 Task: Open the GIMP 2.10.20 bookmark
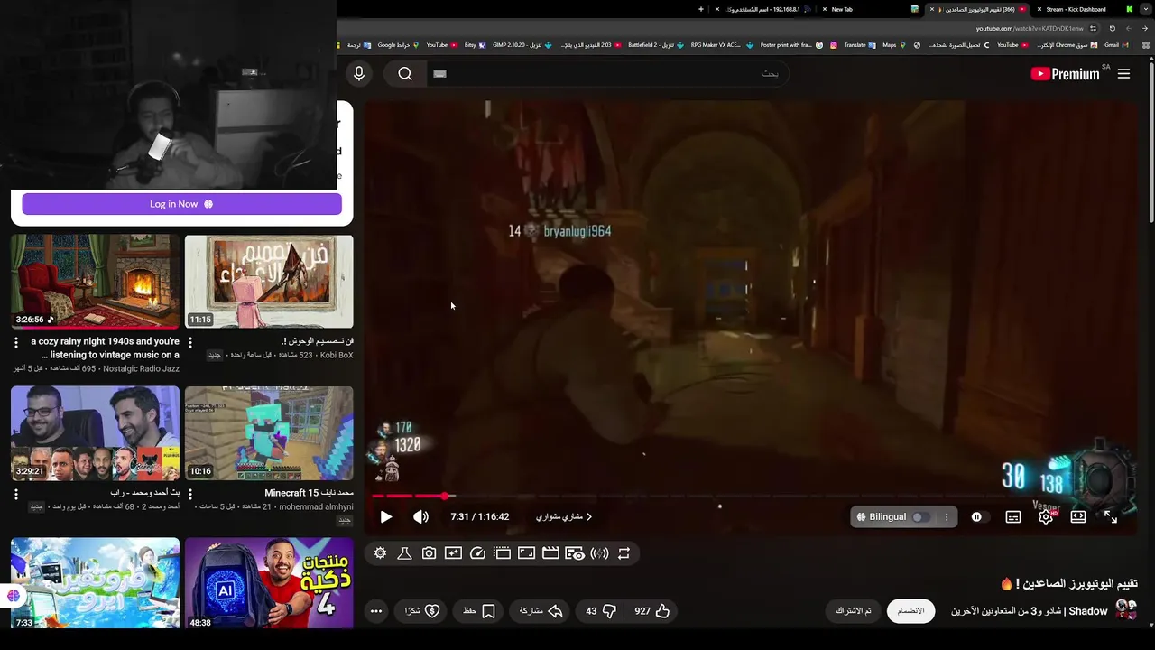[x=522, y=45]
